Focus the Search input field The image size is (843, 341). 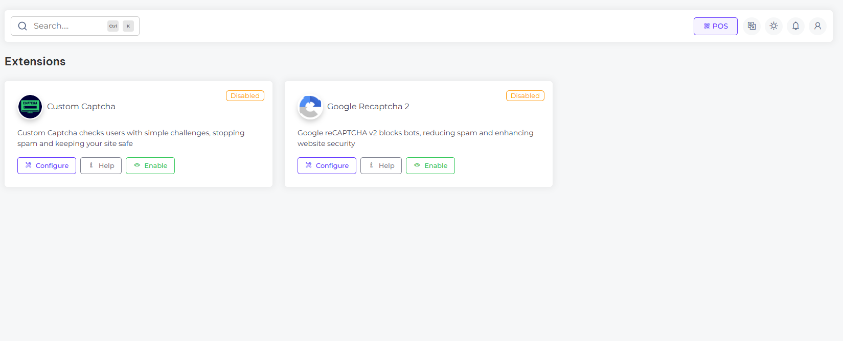pos(66,26)
